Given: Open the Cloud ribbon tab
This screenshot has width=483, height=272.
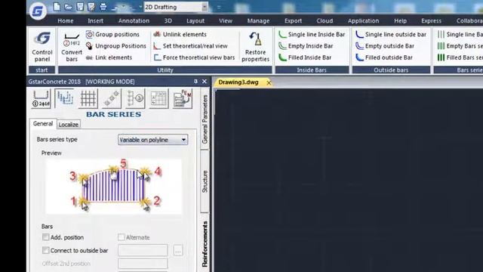Looking at the screenshot, I should (x=325, y=20).
